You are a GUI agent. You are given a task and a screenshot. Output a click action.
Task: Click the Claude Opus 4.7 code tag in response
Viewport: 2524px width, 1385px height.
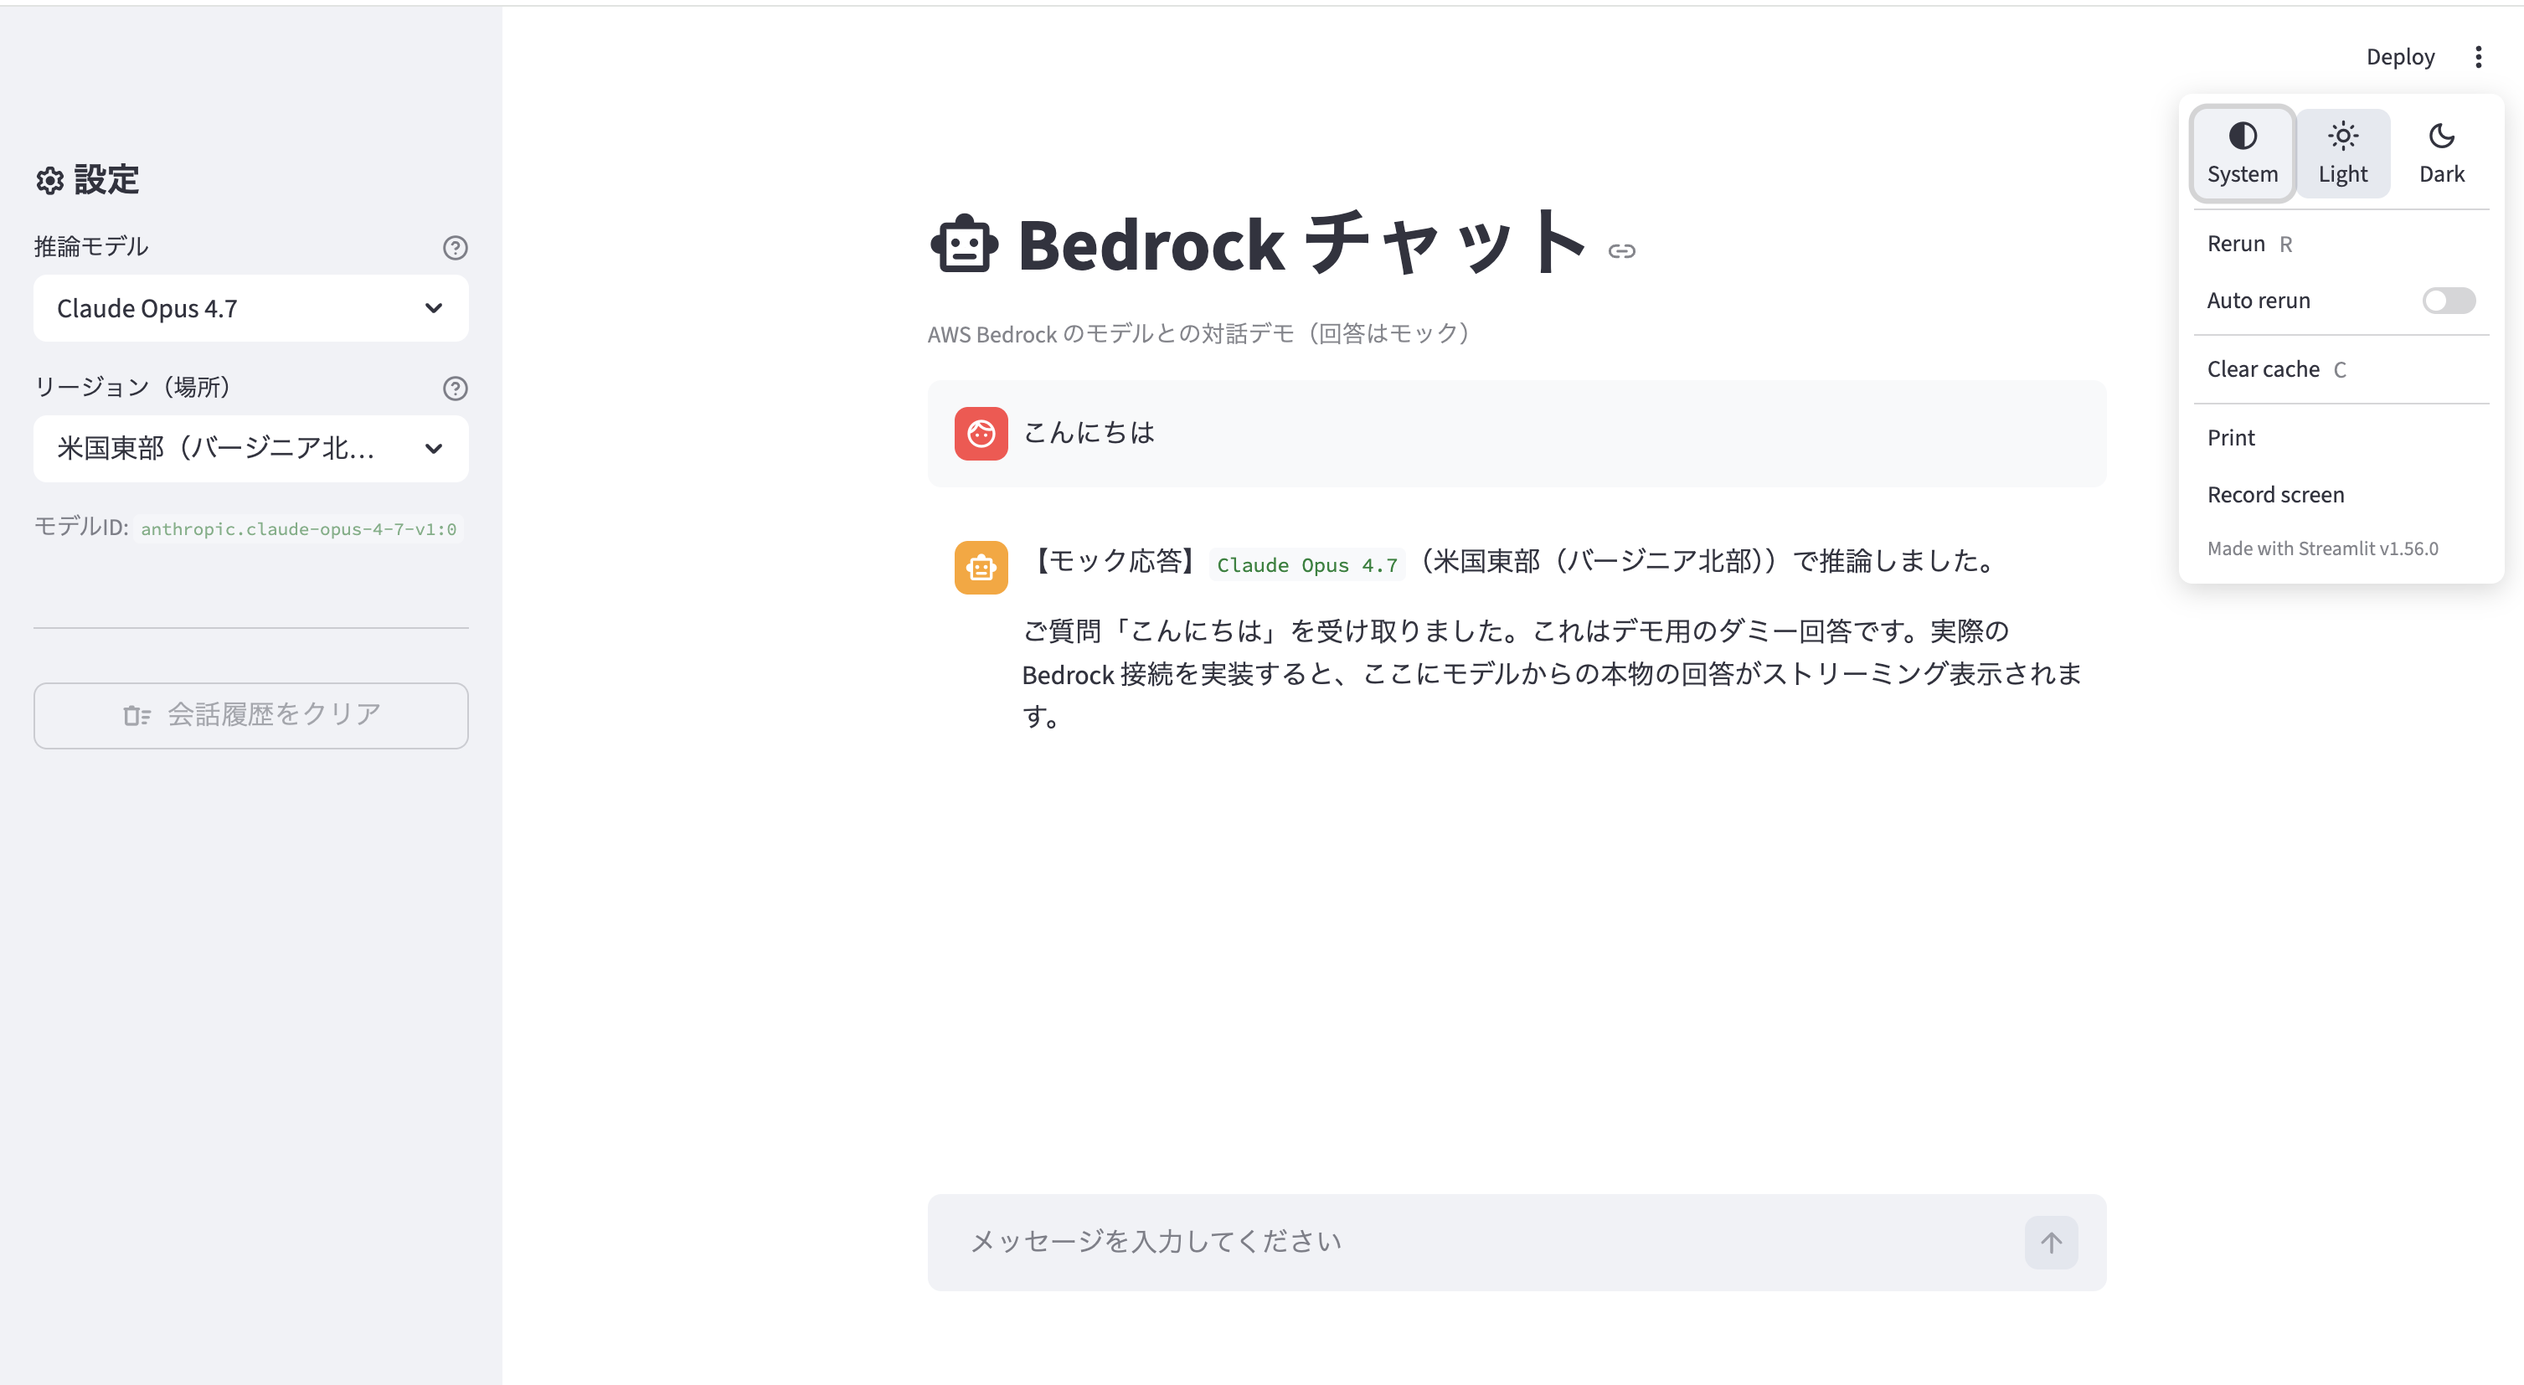(x=1306, y=565)
